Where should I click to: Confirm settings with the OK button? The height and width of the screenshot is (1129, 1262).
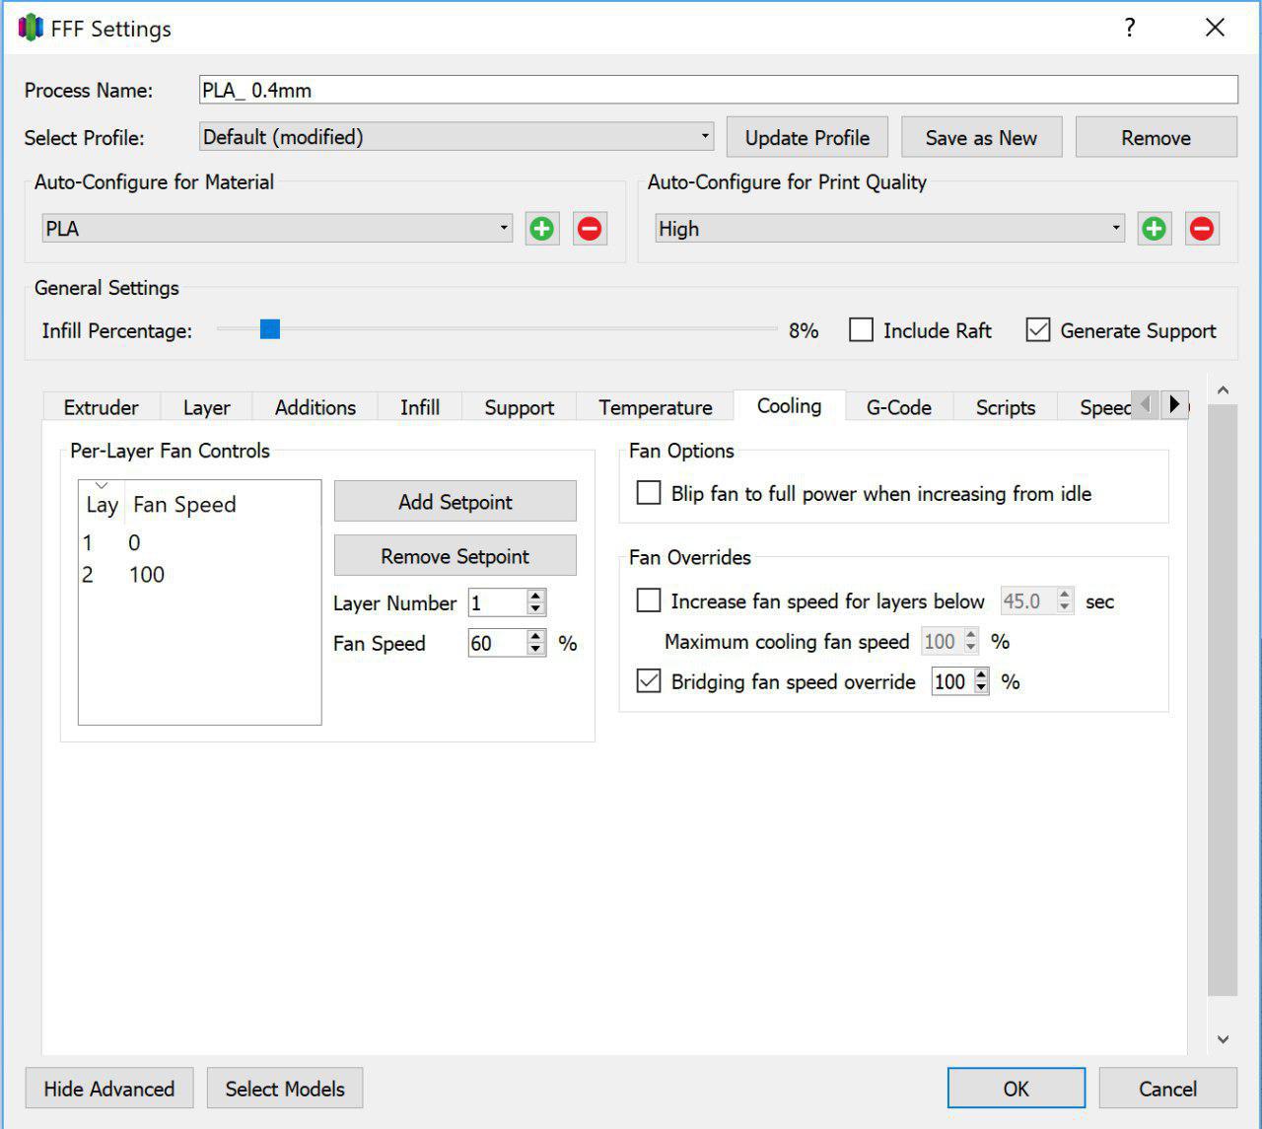pos(1017,1088)
